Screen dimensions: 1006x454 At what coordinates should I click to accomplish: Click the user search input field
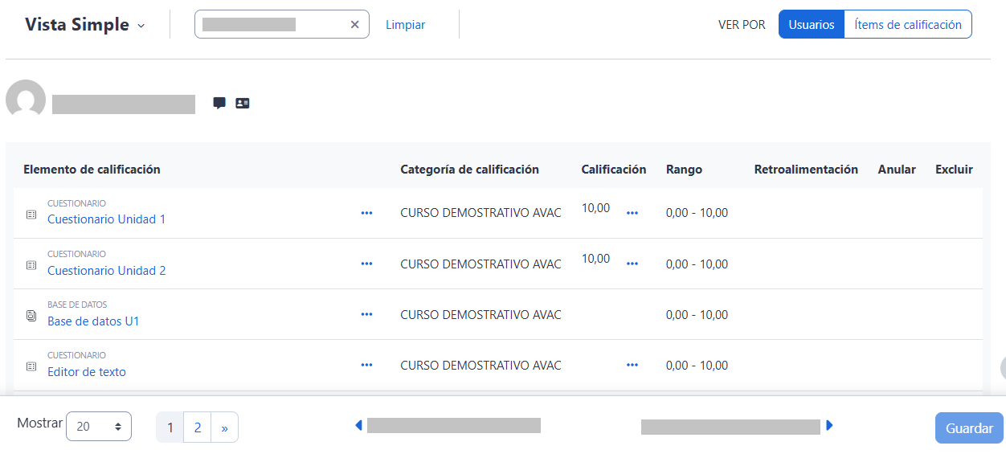click(269, 25)
